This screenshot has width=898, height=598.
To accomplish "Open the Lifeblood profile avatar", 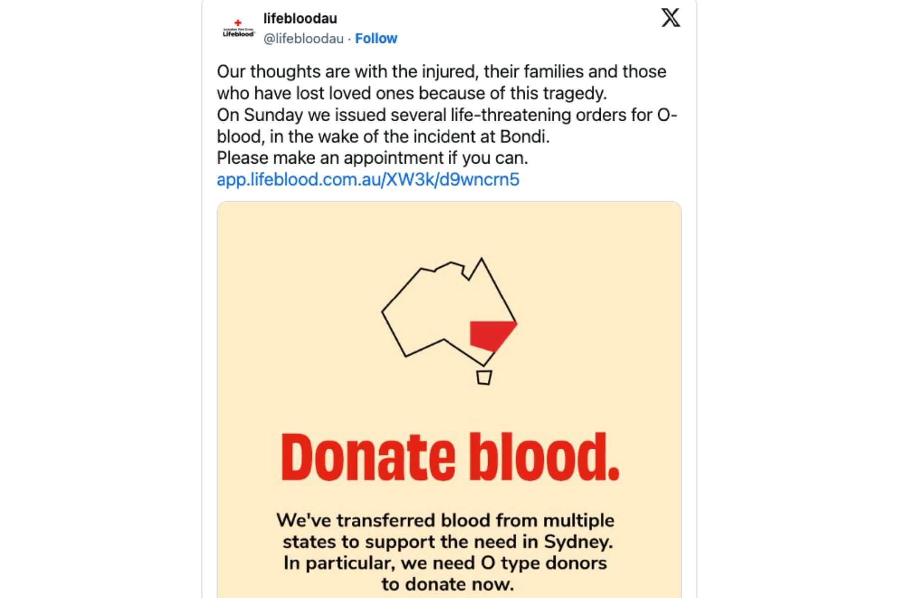I will [x=238, y=29].
